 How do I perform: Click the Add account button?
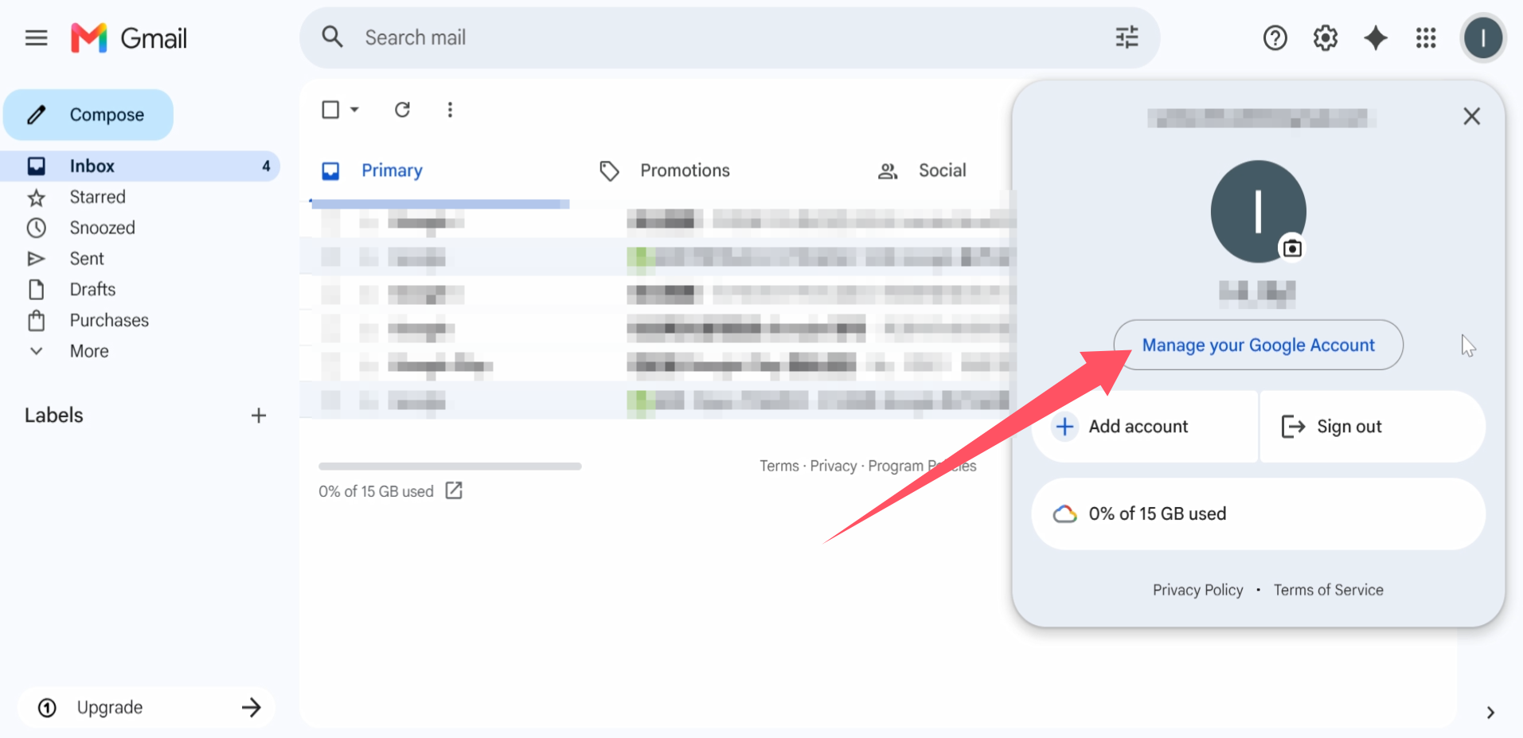(x=1145, y=427)
